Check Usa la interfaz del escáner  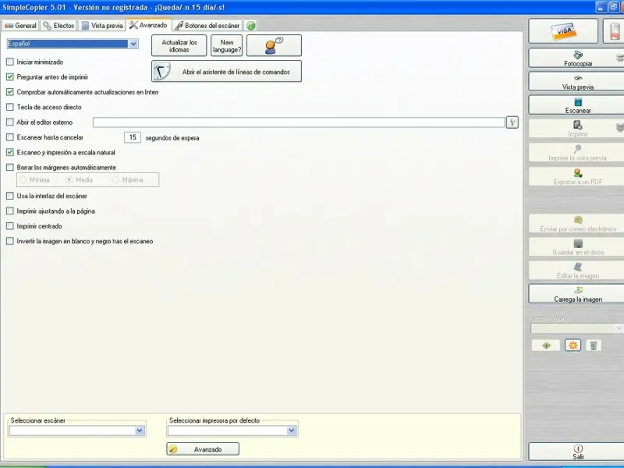[x=10, y=196]
